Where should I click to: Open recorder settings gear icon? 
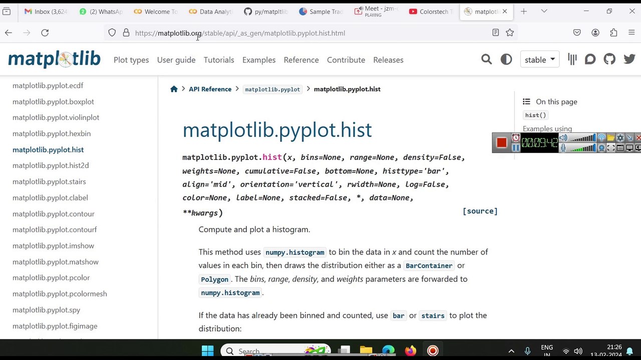click(620, 138)
